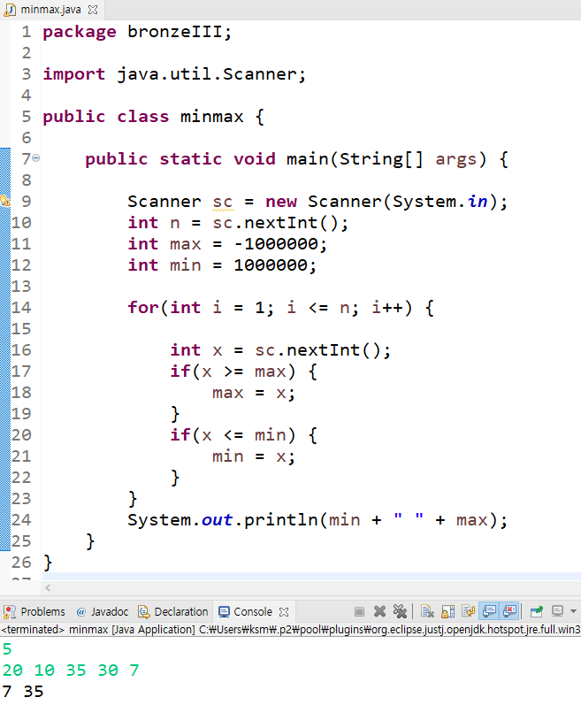Clear the Console output

click(427, 611)
